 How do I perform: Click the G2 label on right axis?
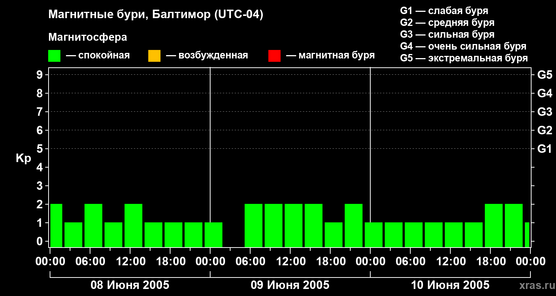click(545, 130)
